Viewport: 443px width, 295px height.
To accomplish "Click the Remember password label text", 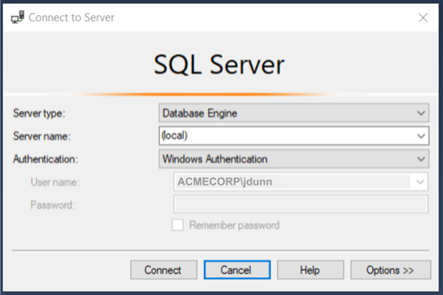I will (x=234, y=225).
